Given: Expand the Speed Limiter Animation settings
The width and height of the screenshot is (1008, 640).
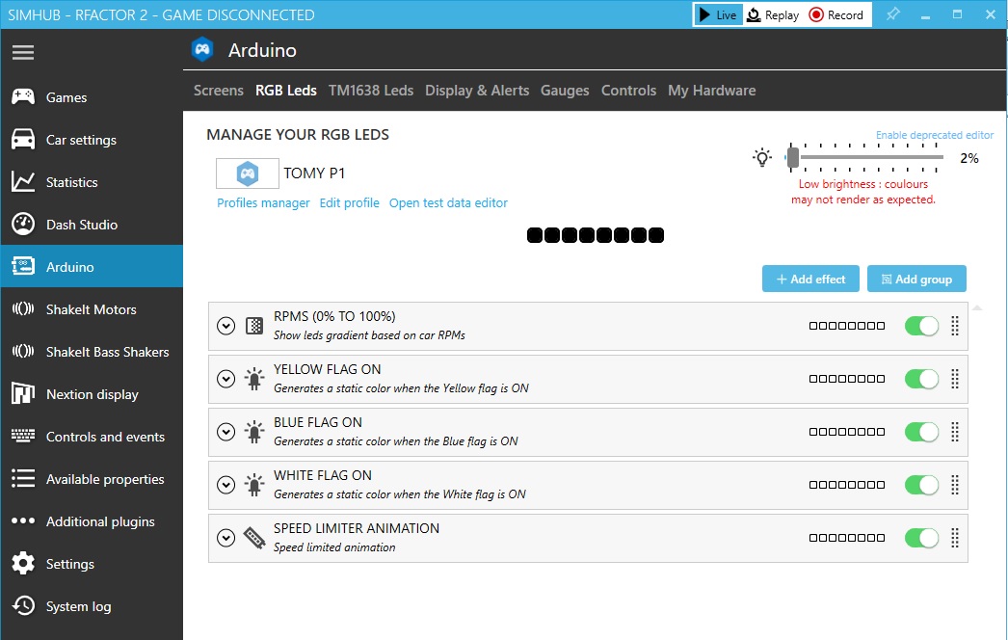Looking at the screenshot, I should [225, 538].
